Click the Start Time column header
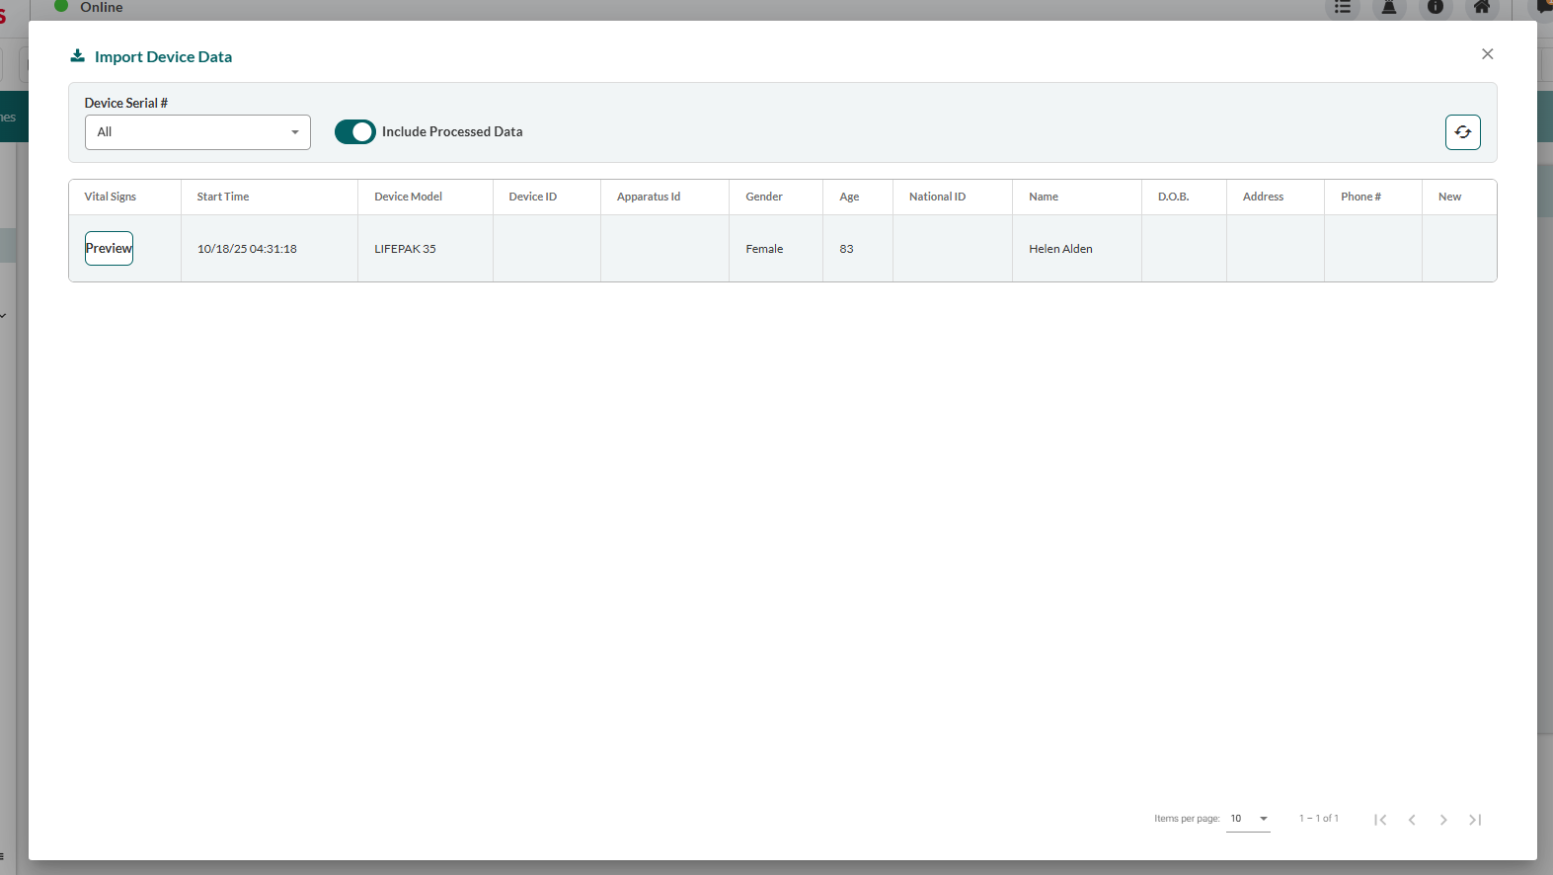Screen dimensions: 1553x875 (223, 197)
